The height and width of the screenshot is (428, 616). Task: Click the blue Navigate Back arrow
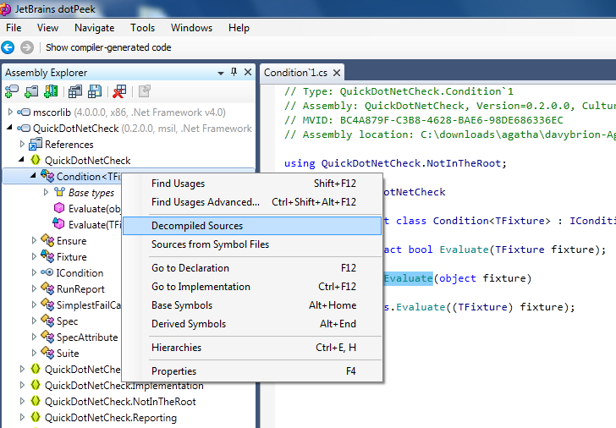click(8, 47)
